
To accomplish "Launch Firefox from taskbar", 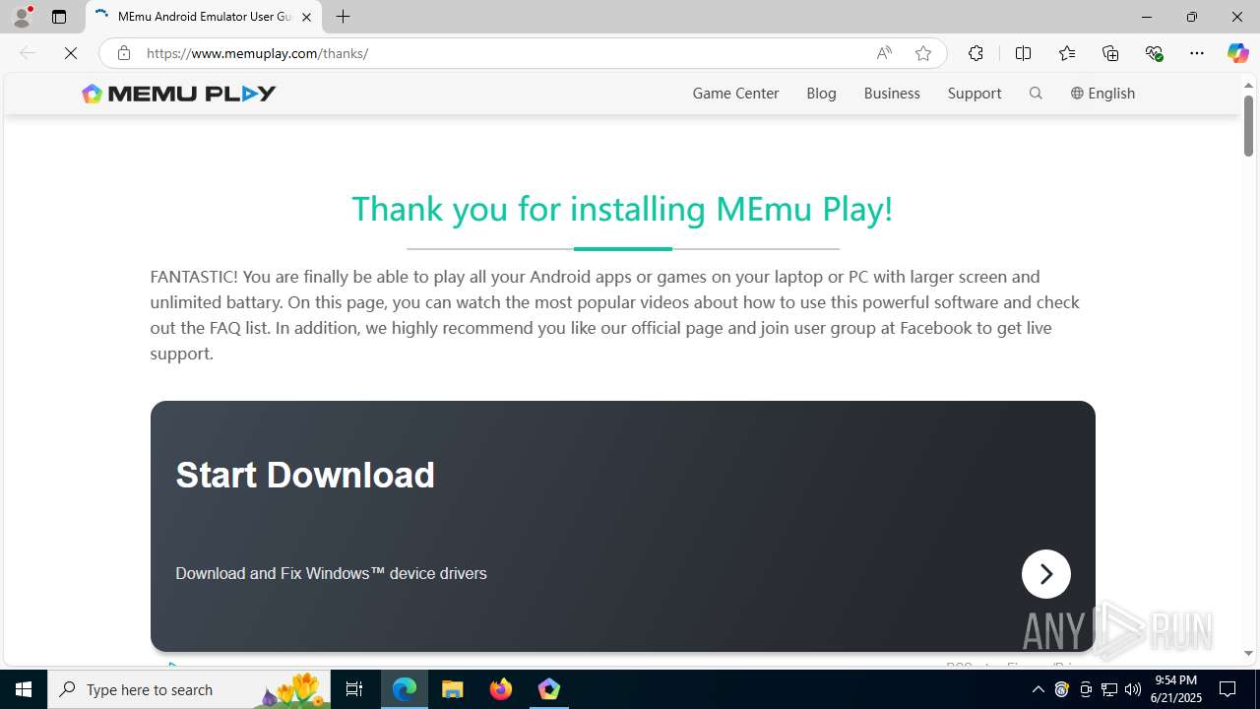I will pyautogui.click(x=501, y=689).
